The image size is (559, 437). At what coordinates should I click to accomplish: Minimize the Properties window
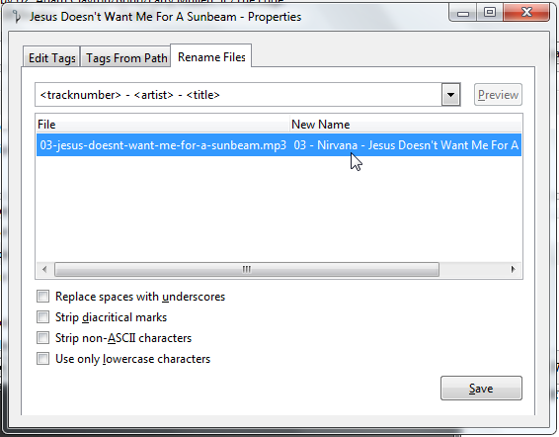click(x=463, y=13)
